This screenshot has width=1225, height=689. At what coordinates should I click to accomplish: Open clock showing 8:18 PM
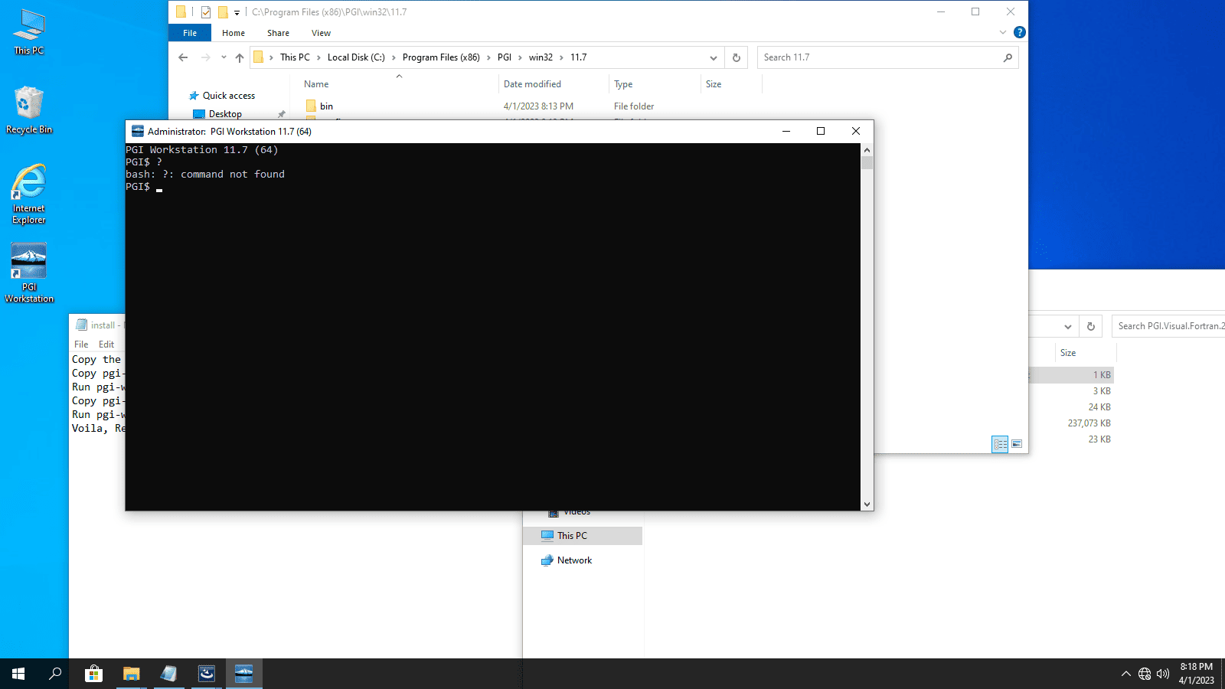point(1196,674)
